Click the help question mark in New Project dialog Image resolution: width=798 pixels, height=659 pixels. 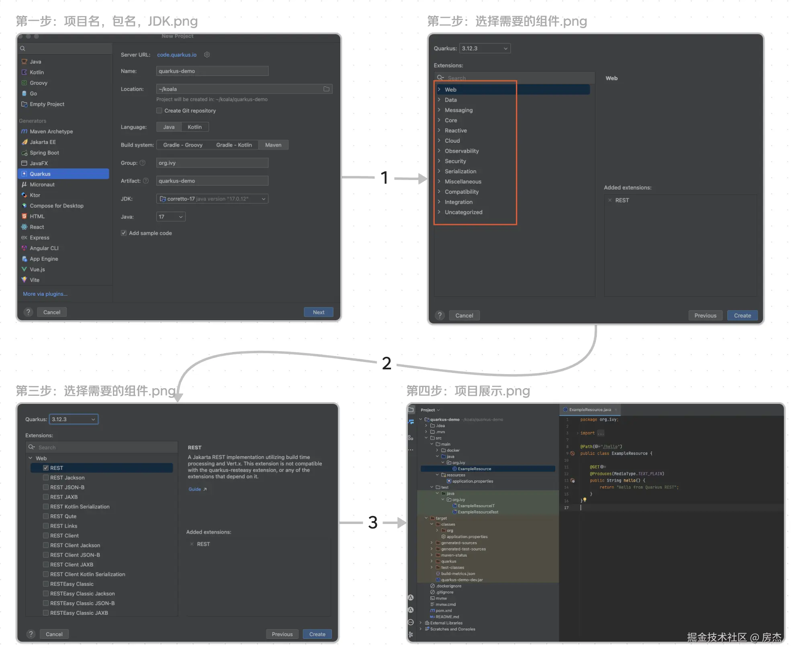click(x=28, y=312)
